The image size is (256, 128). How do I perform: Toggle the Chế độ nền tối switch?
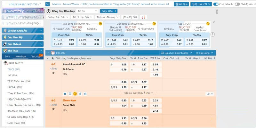point(237,4)
